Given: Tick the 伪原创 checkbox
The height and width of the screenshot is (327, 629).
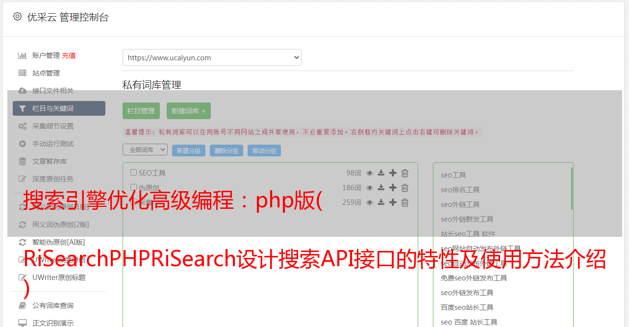Looking at the screenshot, I should pos(133,187).
